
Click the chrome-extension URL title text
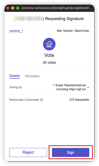click(56, 8)
